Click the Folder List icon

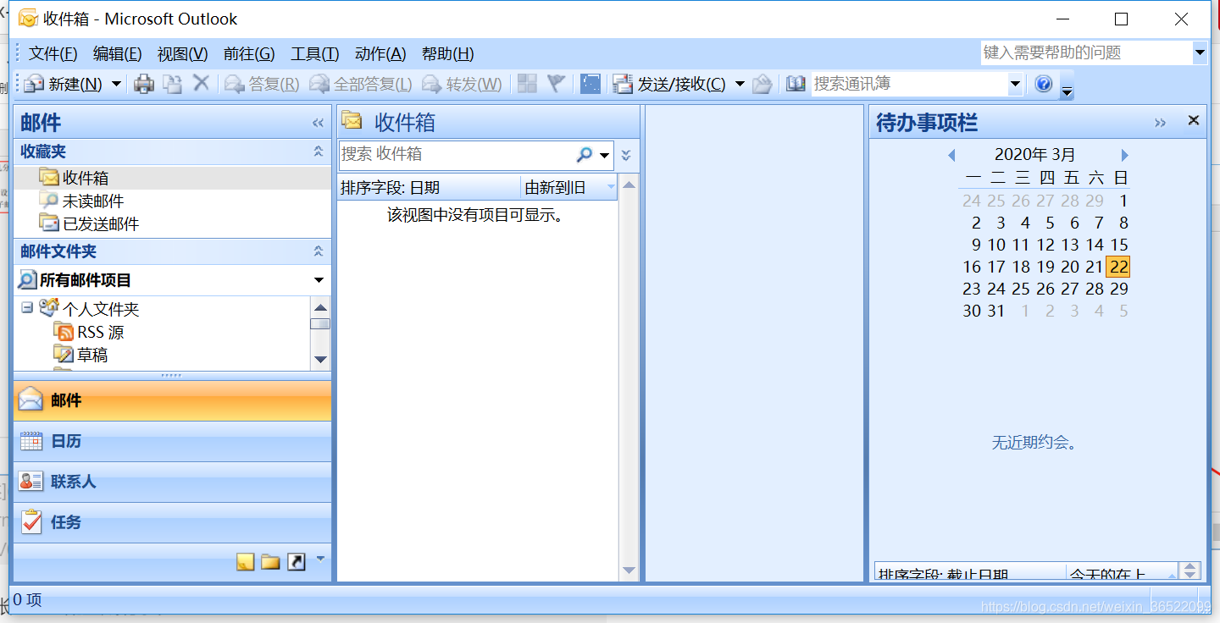tap(270, 561)
